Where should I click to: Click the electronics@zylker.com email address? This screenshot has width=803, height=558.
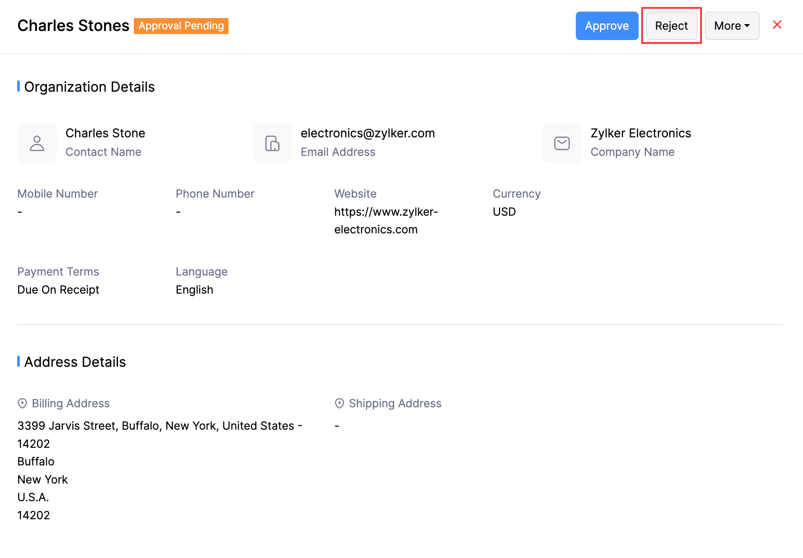(368, 133)
